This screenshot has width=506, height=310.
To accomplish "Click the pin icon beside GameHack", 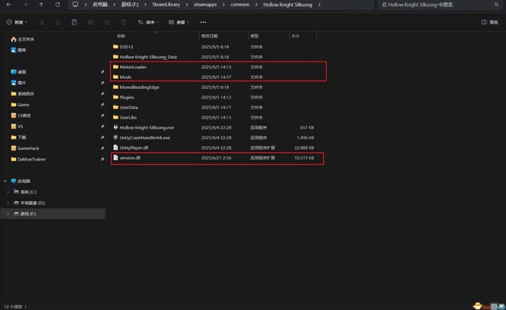I will pyautogui.click(x=102, y=148).
